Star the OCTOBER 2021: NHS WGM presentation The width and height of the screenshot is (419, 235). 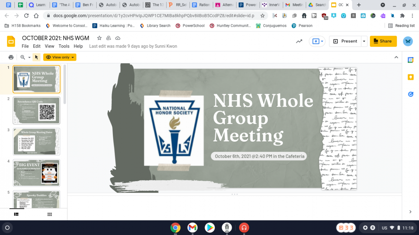(99, 38)
